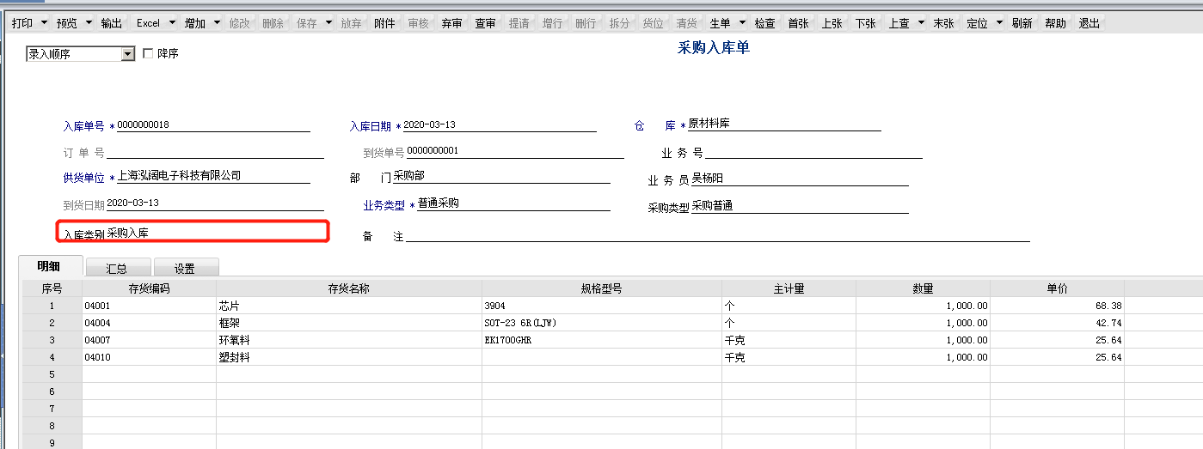Click the empty 订单号 field
Screen dimensions: 1203x449
tap(215, 153)
